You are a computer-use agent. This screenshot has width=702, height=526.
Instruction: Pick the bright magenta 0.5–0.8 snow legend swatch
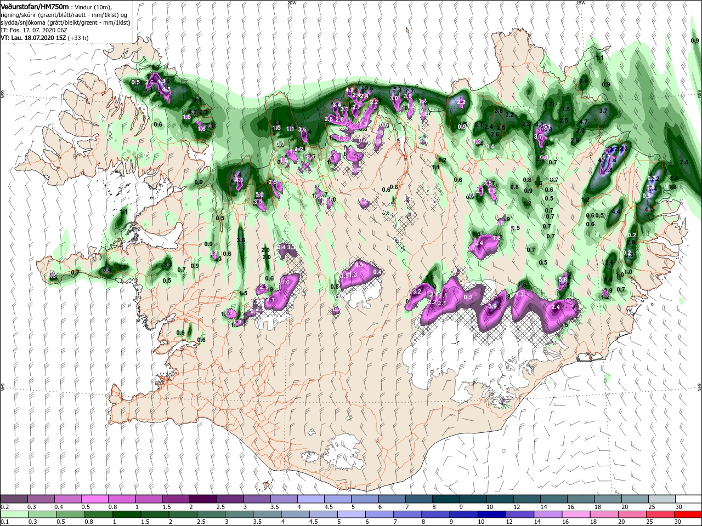click(x=95, y=499)
